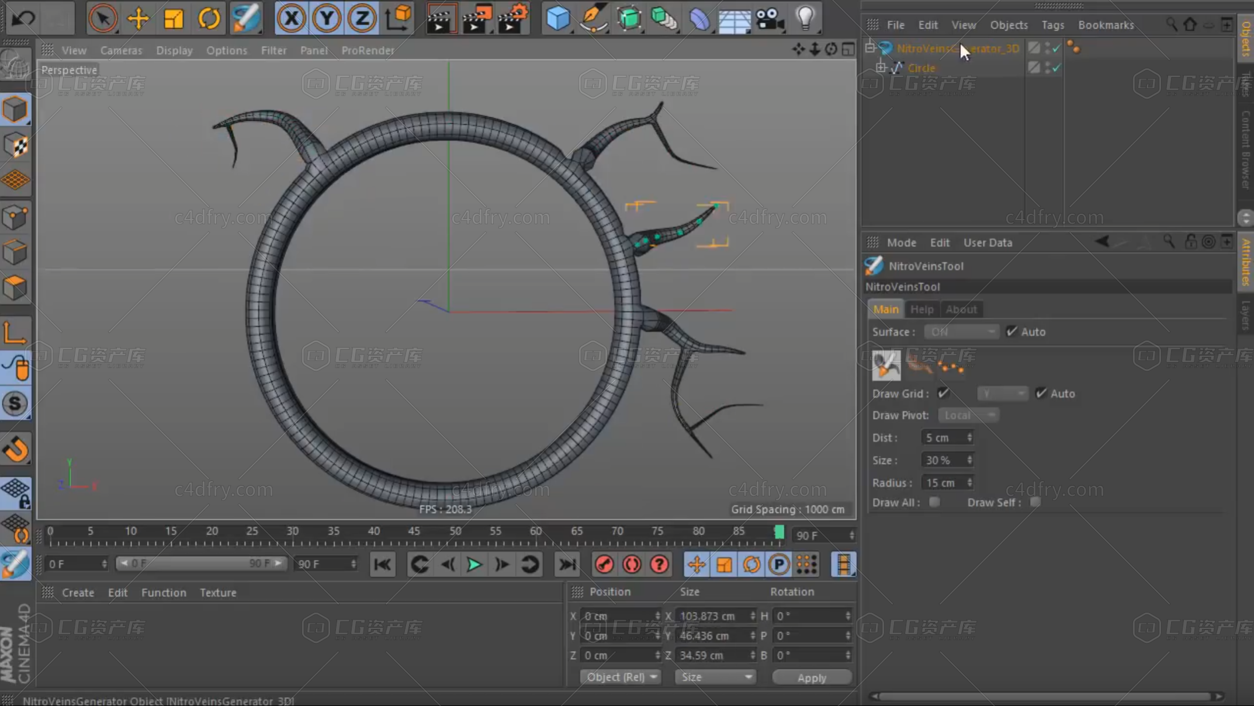Open material manager Create menu
Screen dimensions: 1254x706
tap(78, 593)
